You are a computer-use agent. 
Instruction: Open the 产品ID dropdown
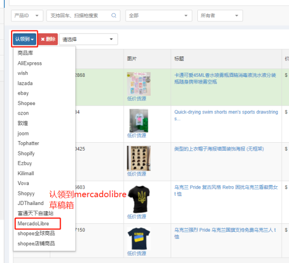pos(27,16)
